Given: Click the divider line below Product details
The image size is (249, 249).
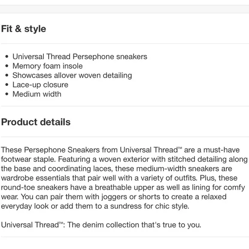Looking at the screenshot, I should coord(125,137).
